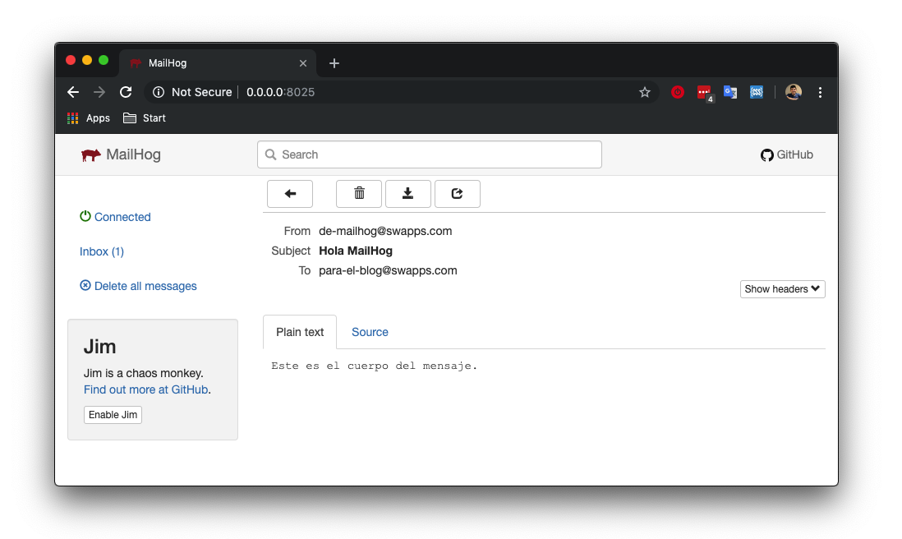Close the MailHog browser tab
This screenshot has height=539, width=902.
click(x=303, y=63)
